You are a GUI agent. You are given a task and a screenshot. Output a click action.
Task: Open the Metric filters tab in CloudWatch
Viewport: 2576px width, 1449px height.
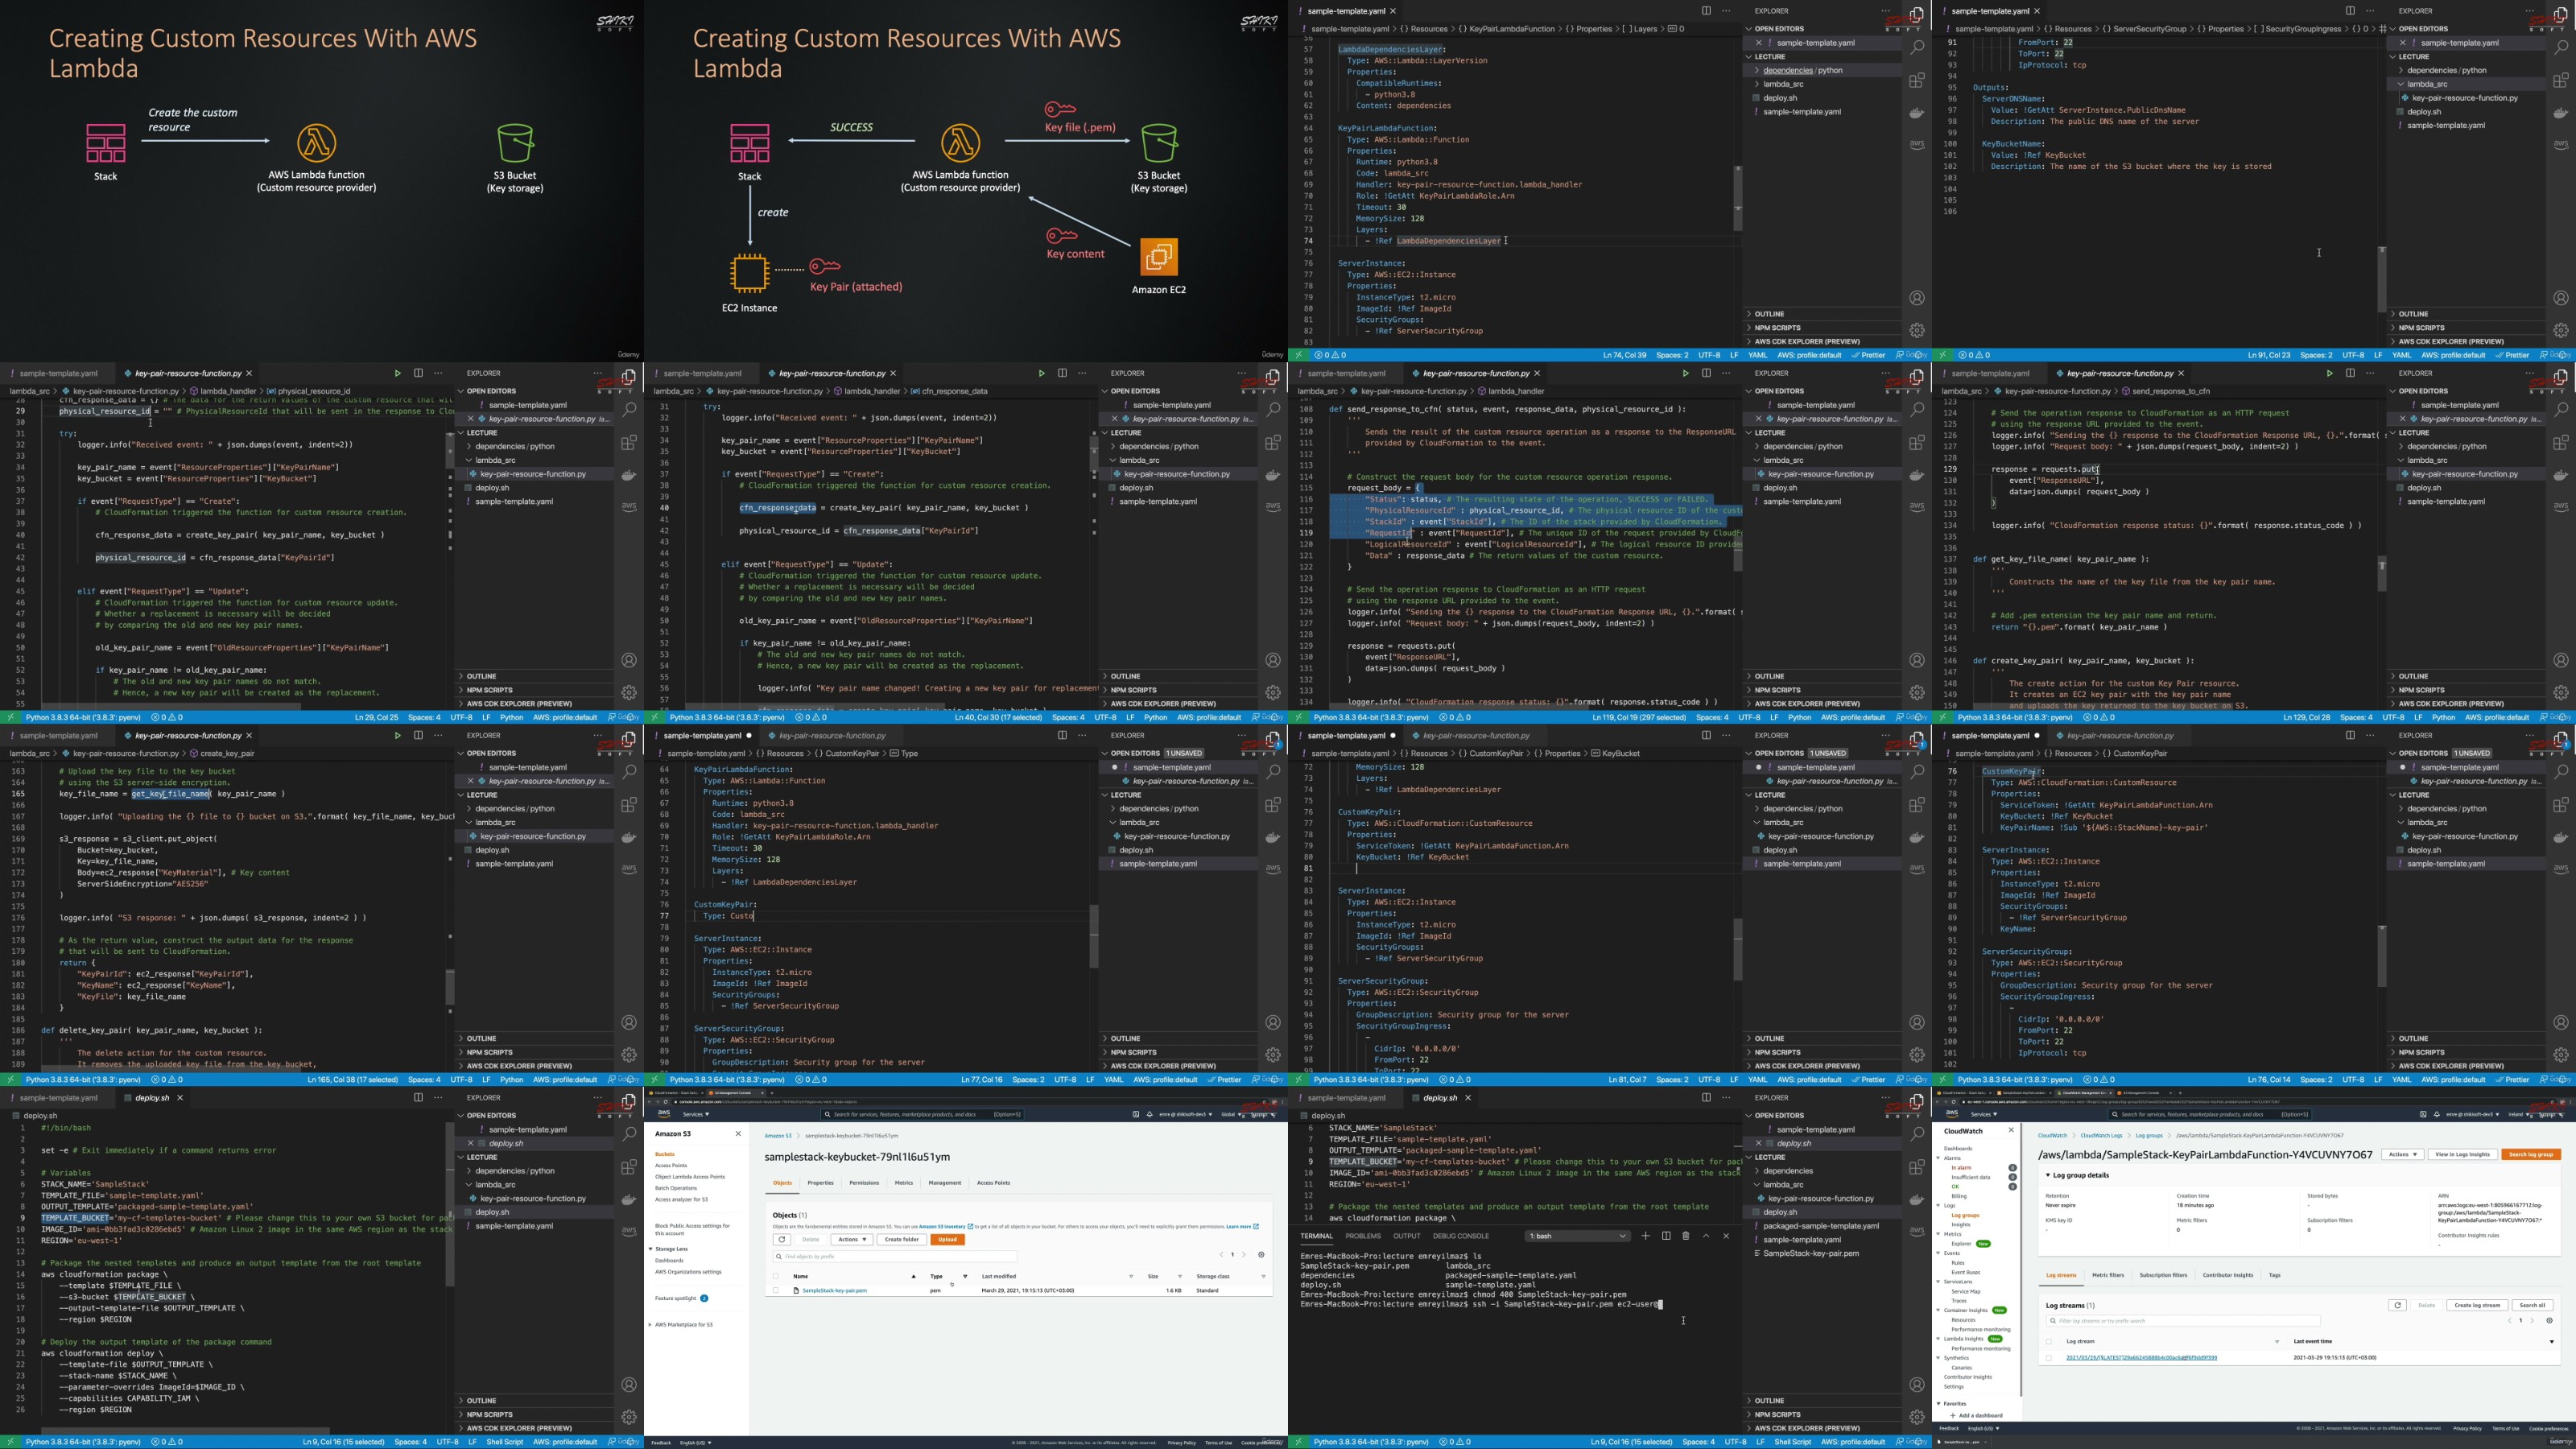click(2108, 1275)
